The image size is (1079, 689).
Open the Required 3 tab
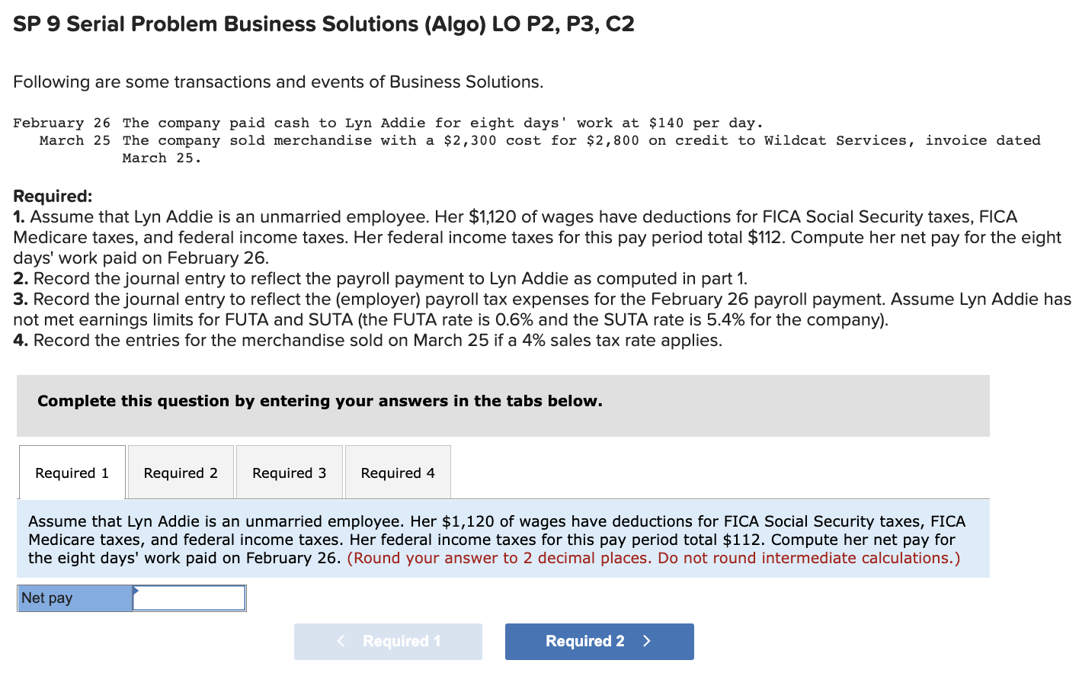tap(289, 472)
